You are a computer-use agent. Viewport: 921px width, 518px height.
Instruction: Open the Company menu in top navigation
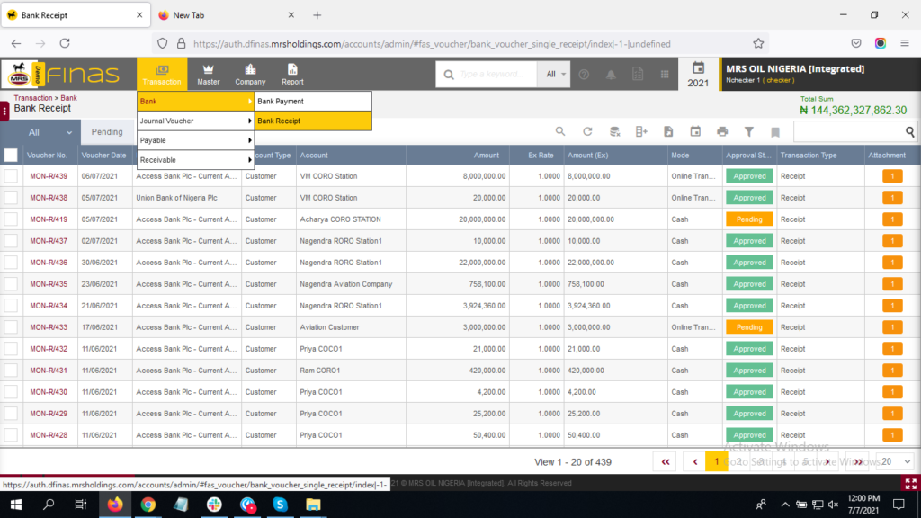pyautogui.click(x=250, y=74)
